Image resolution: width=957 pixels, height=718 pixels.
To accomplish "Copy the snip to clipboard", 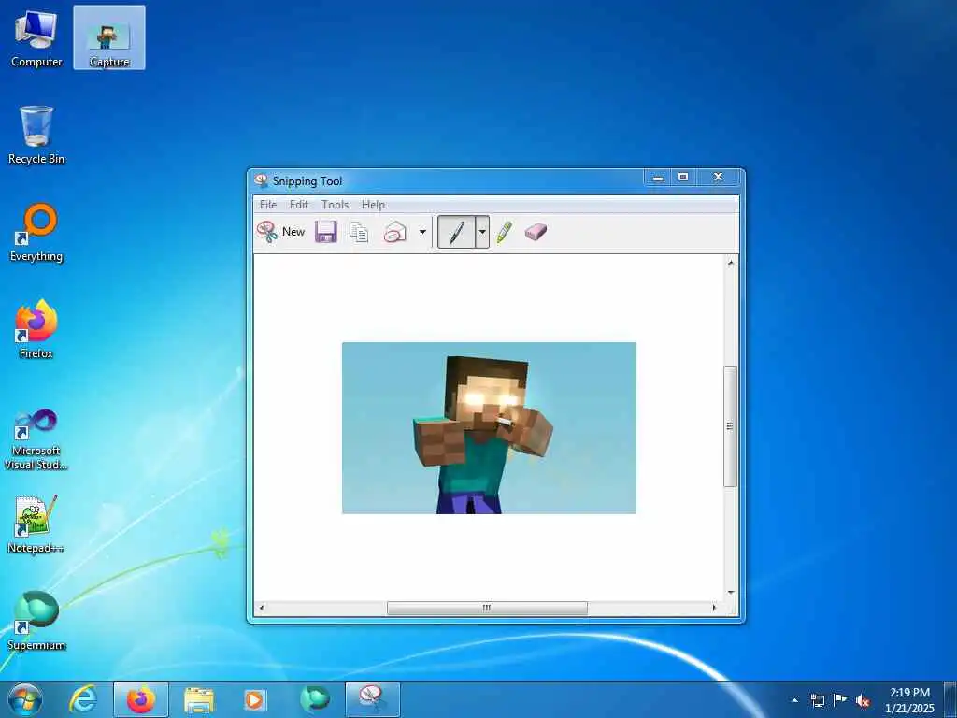I will [x=359, y=232].
